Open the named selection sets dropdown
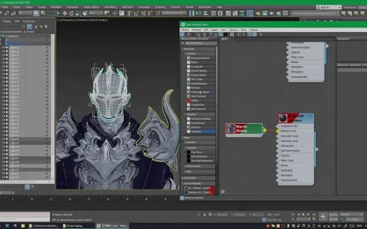Viewport: 367px width, 229px height. pyautogui.click(x=174, y=13)
